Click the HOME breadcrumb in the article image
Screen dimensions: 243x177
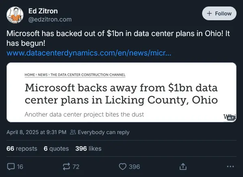30,75
